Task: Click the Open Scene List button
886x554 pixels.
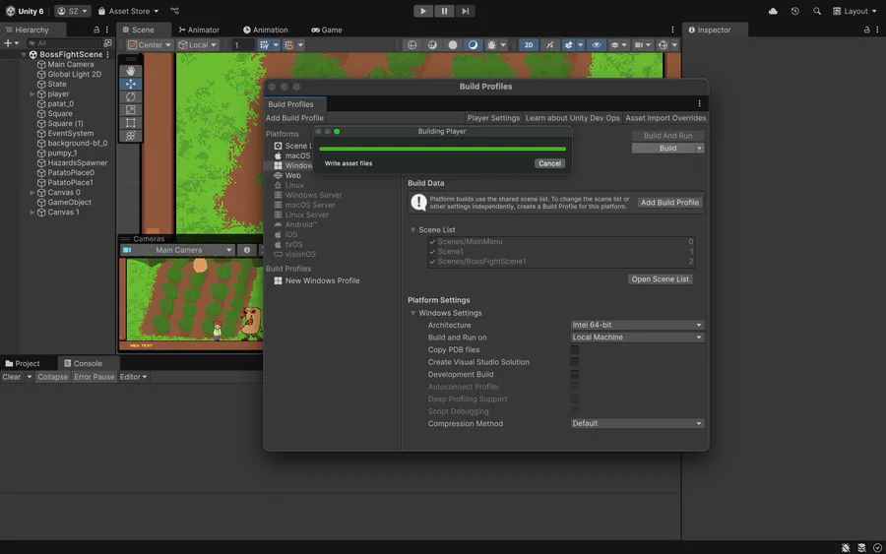Action: click(660, 279)
